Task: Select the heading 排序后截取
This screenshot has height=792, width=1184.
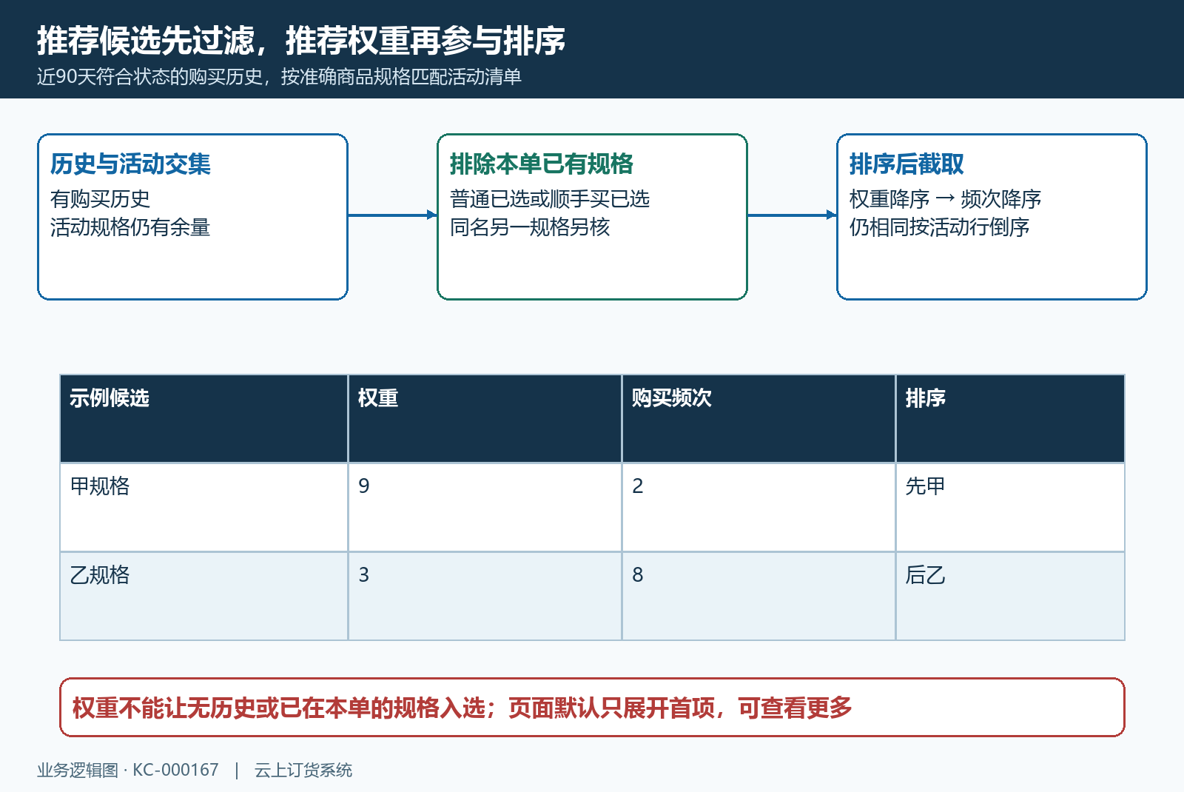Action: pos(906,164)
